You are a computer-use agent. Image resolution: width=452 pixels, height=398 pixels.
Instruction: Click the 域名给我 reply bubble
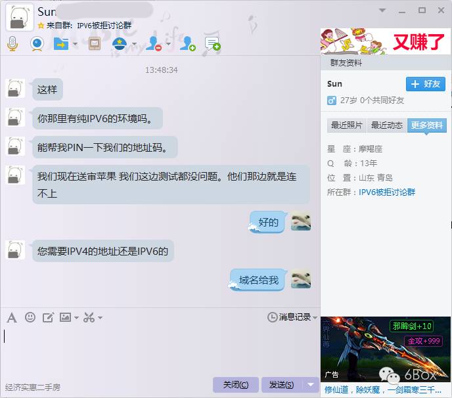pos(258,280)
